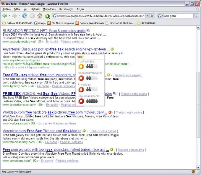Click orange WOT icon beside Free SEX videos result
This screenshot has height=175, width=201.
click(108, 75)
